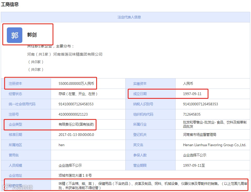Select the 河南省市场监督管理局 value
Viewport: 251px width, 192px height.
199,135
